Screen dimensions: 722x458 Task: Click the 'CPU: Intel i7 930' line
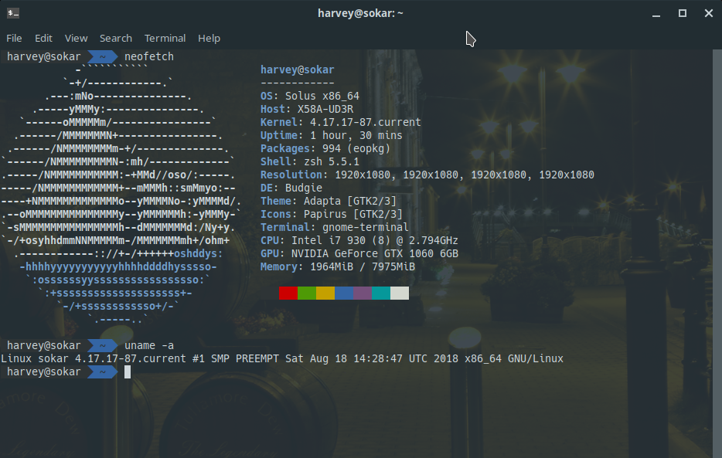[359, 240]
